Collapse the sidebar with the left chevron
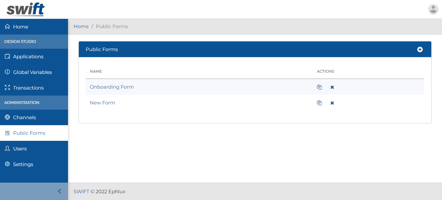This screenshot has width=442, height=200. (59, 191)
